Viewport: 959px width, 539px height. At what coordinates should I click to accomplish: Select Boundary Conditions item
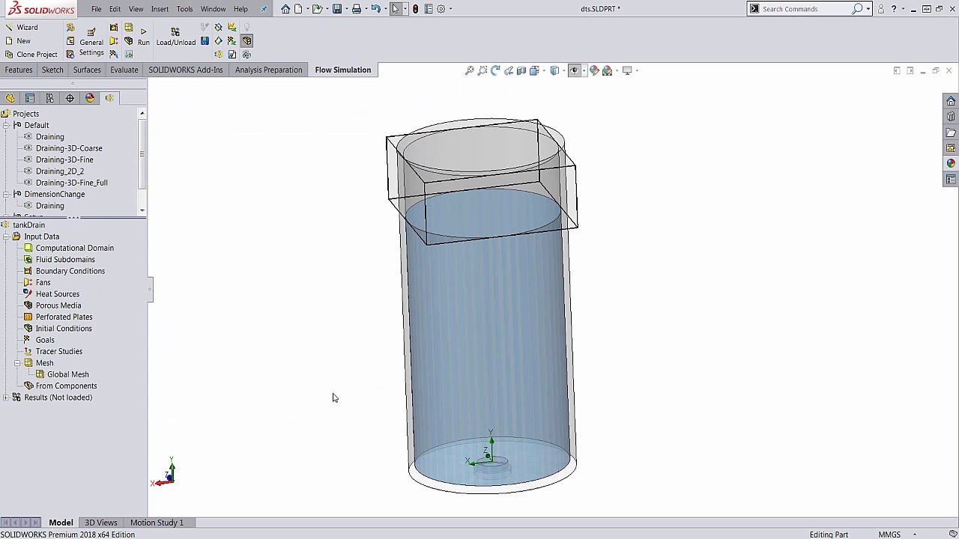[70, 271]
